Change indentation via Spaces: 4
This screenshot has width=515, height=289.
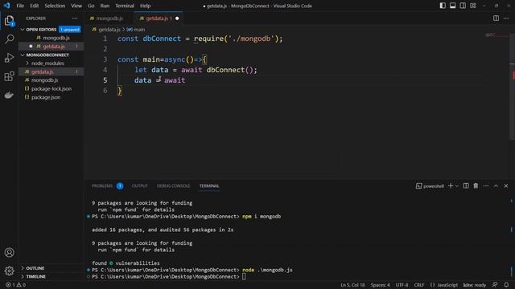(x=380, y=285)
